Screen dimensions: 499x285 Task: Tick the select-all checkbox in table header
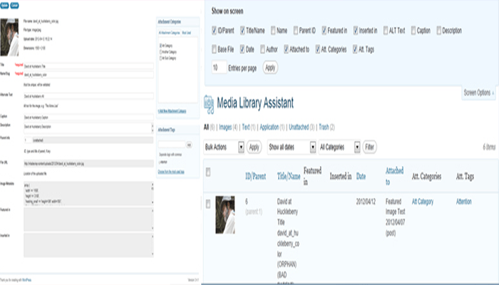coord(208,172)
